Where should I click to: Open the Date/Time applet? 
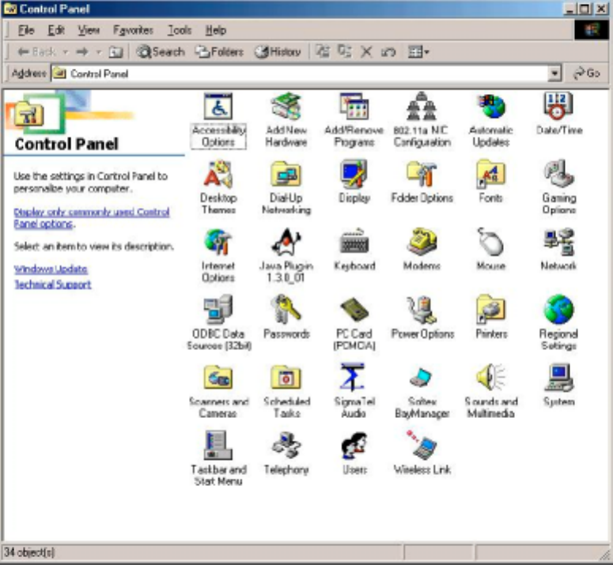click(559, 114)
